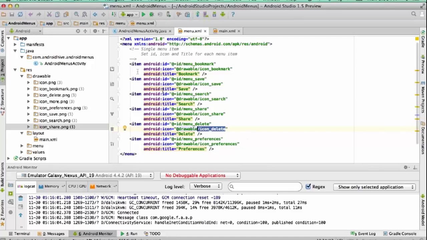The image size is (427, 240).
Task: Clear logcat with trash icon
Action: tap(21, 198)
